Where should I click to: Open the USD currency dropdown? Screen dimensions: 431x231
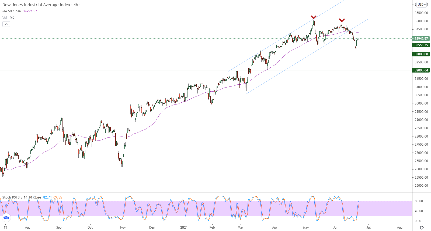pos(422,5)
